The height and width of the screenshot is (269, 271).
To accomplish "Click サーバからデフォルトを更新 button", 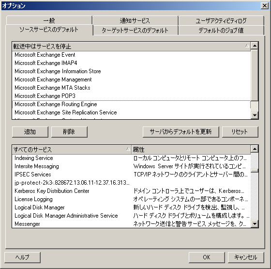I will click(181, 132).
